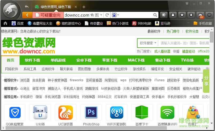Open the 手机收藏 bookmarks folder
This screenshot has width=215, height=131.
point(203,23)
